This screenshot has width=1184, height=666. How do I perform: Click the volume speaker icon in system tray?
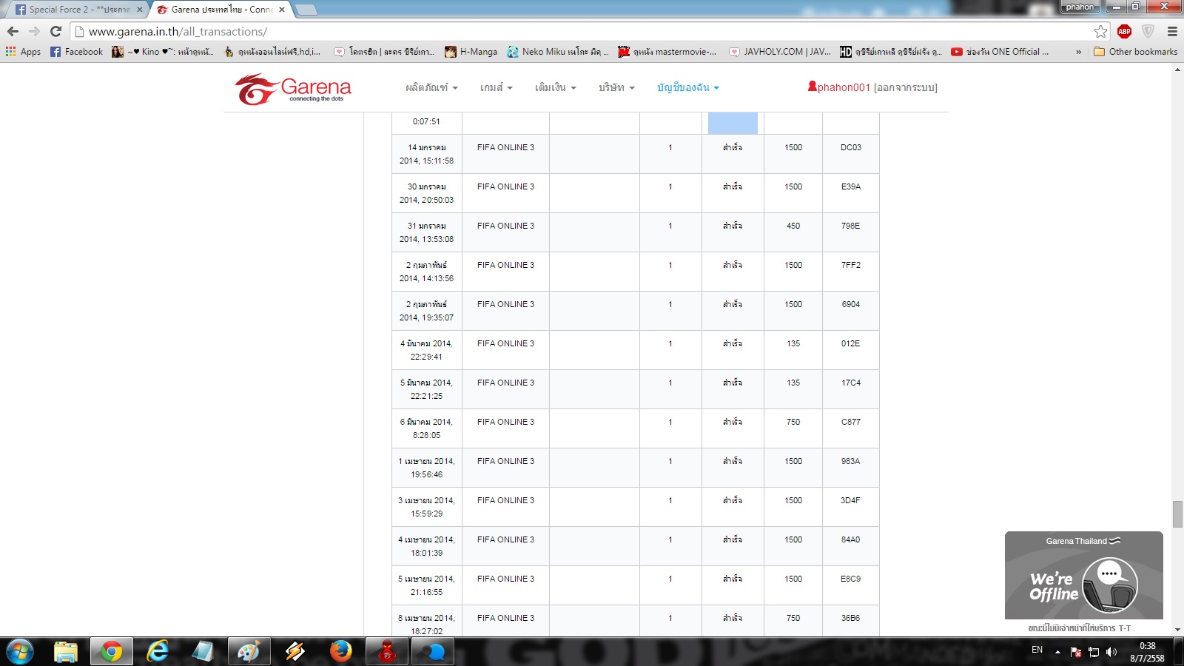pos(1111,652)
